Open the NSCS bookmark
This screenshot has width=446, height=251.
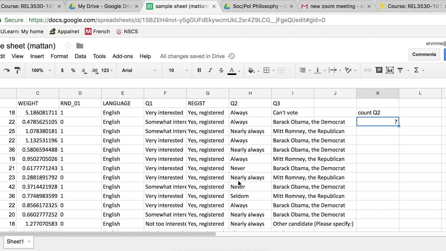pyautogui.click(x=127, y=31)
